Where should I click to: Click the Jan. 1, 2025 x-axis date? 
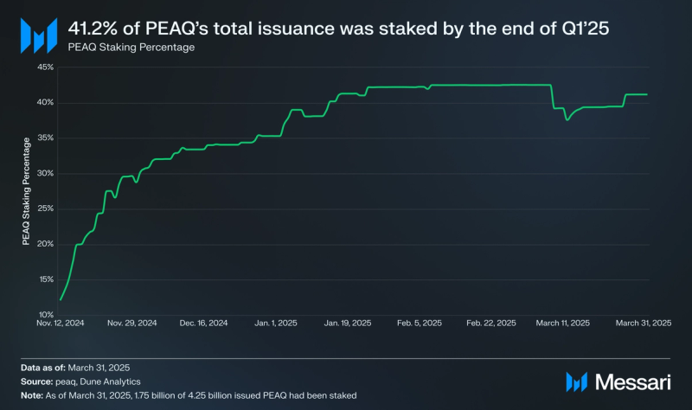tap(276, 323)
